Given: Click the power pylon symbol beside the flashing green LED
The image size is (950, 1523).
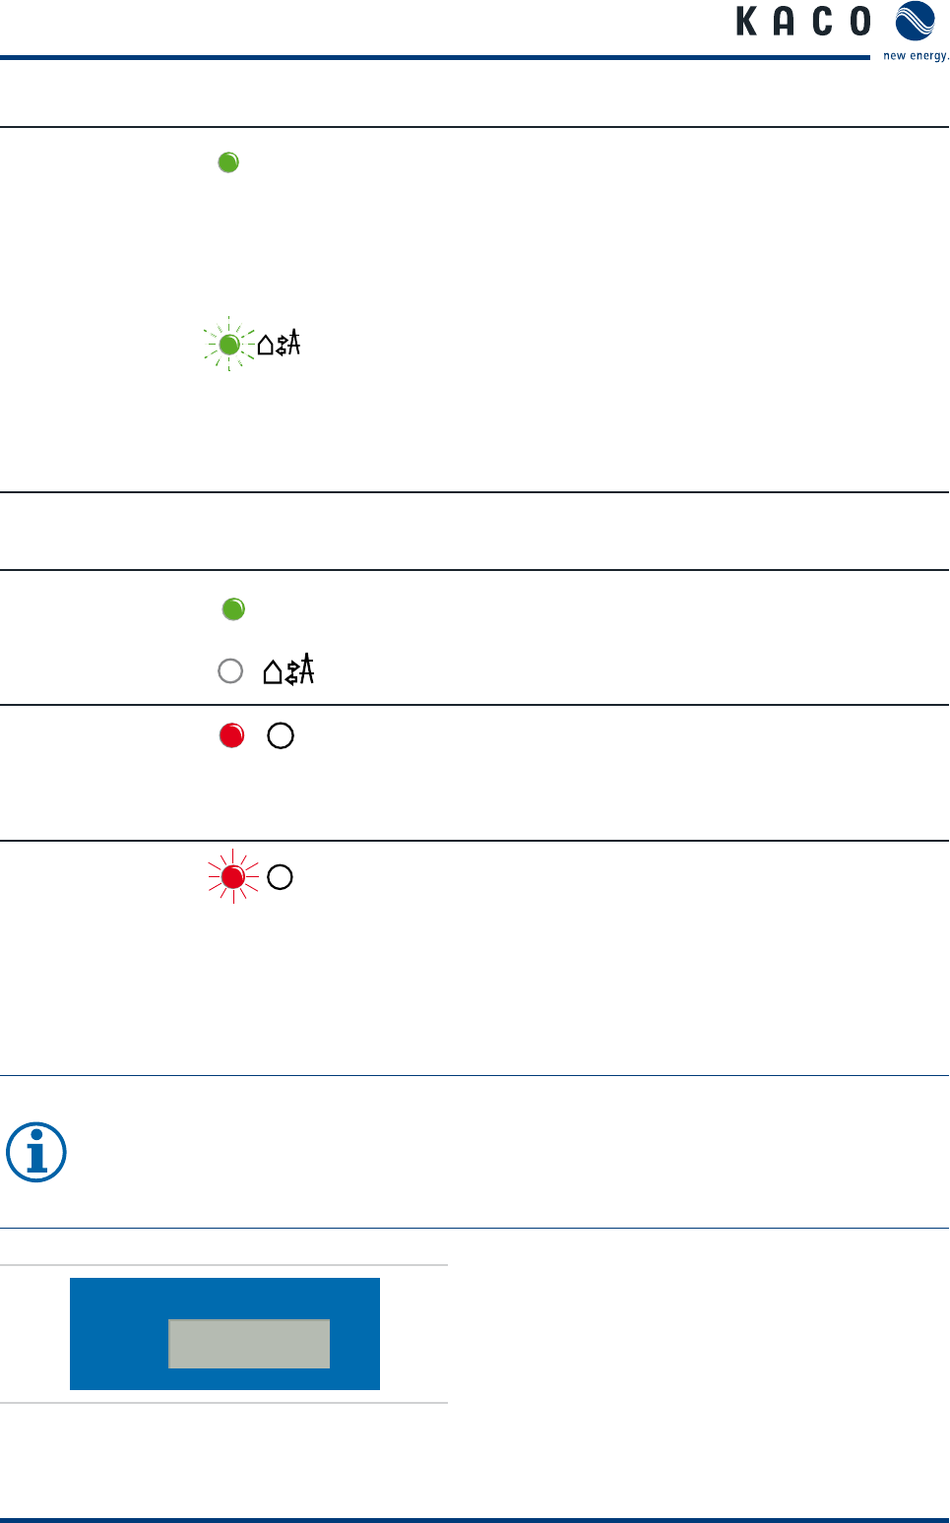Looking at the screenshot, I should 292,343.
